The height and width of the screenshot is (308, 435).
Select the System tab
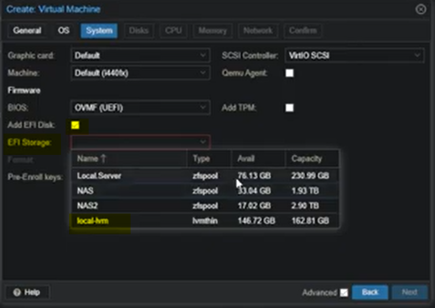point(99,31)
